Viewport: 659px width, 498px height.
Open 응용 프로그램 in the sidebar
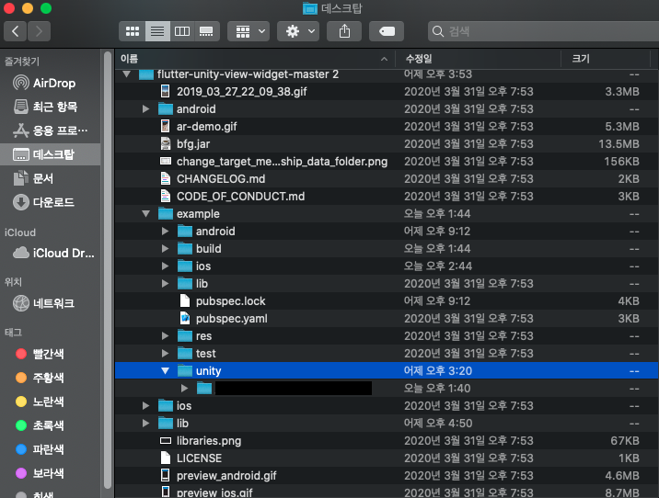tap(51, 130)
